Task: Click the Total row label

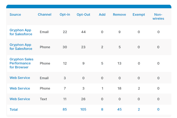Action: [14, 109]
